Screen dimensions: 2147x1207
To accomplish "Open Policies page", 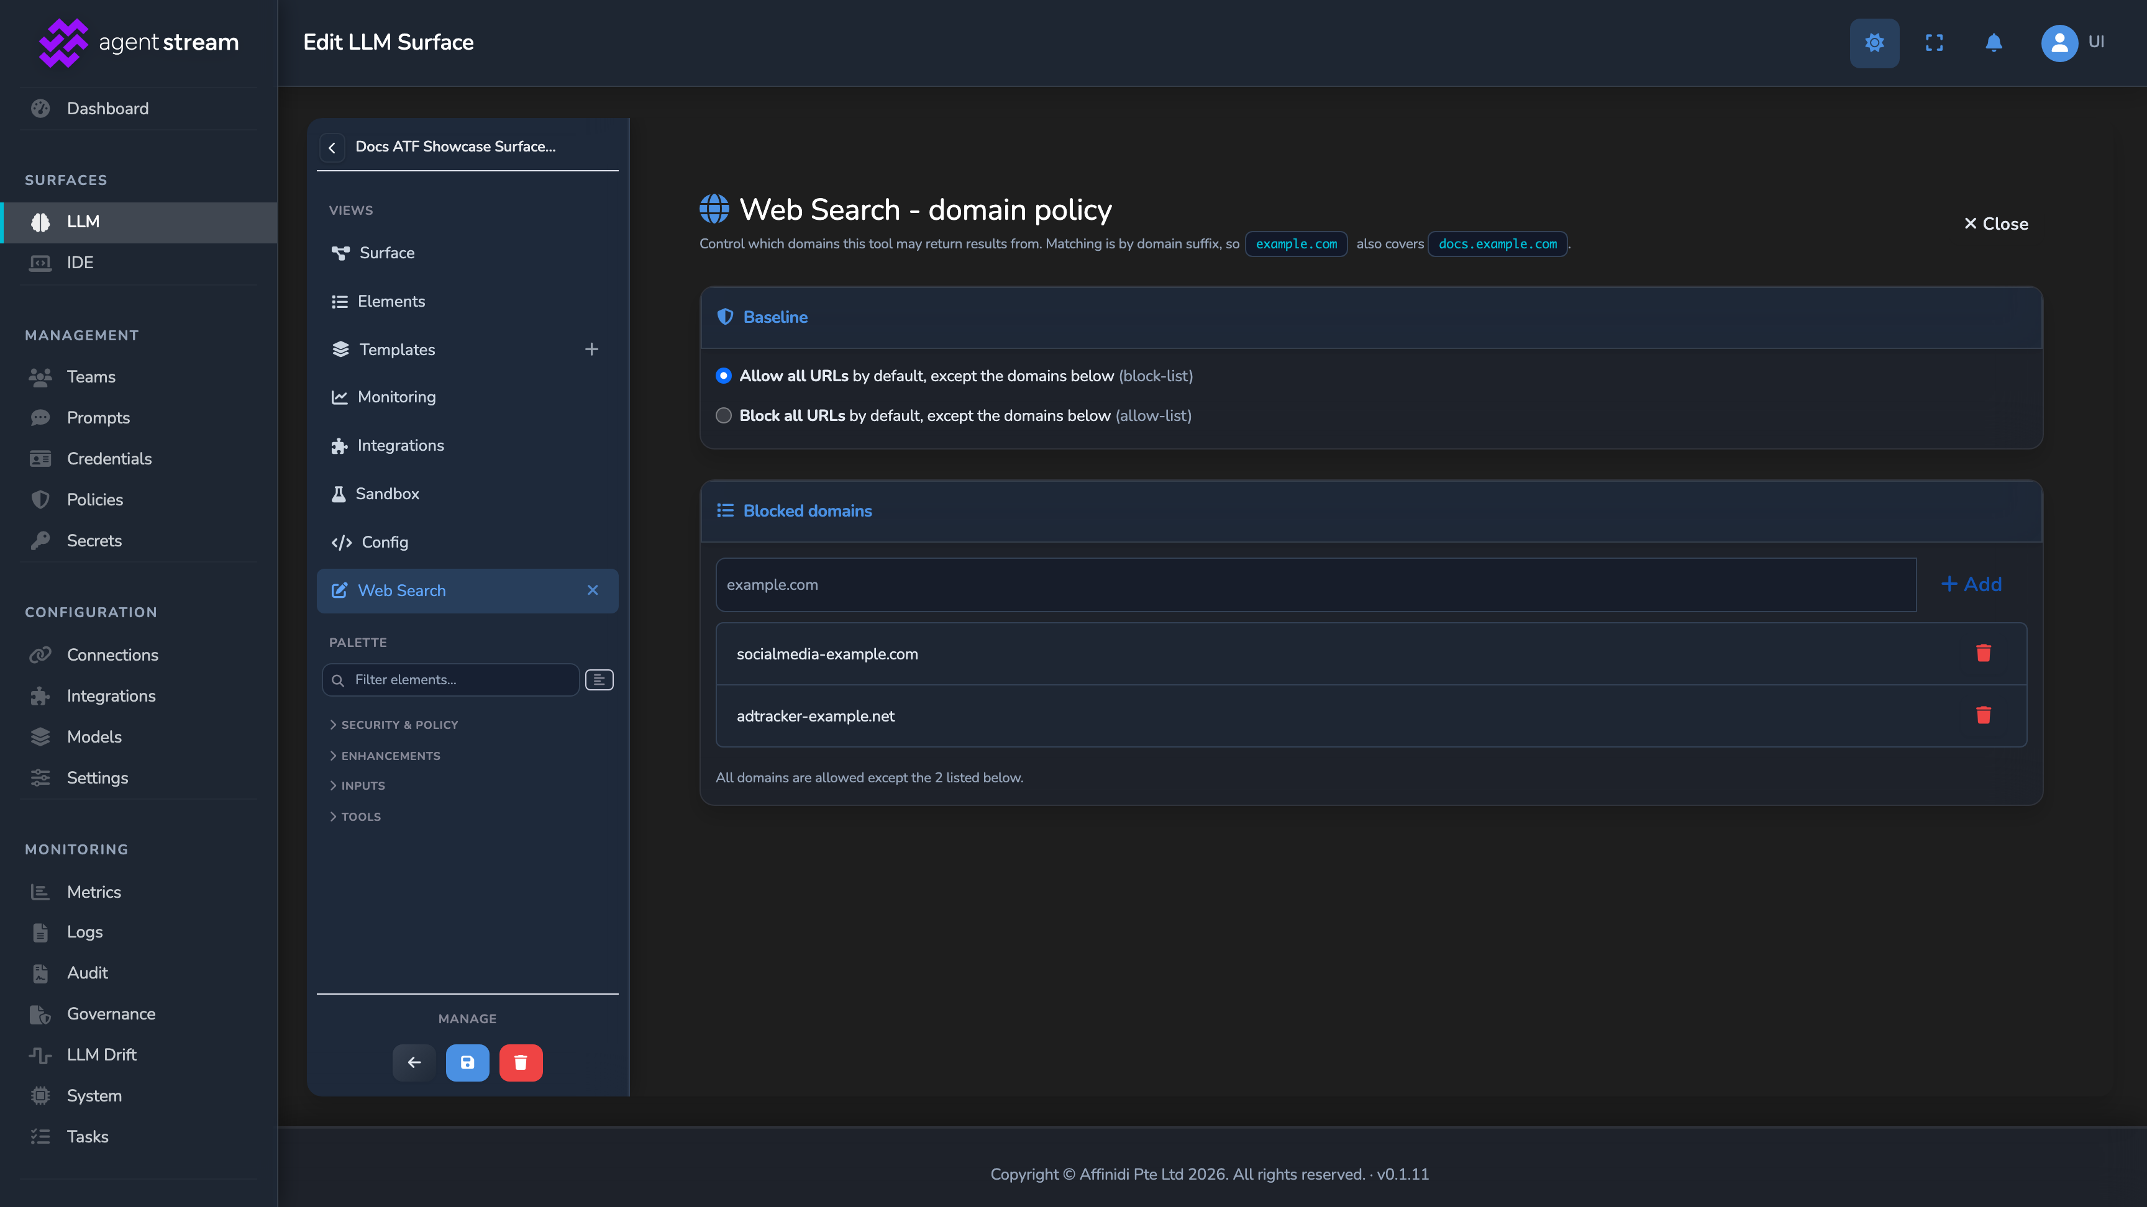I will tap(139, 499).
